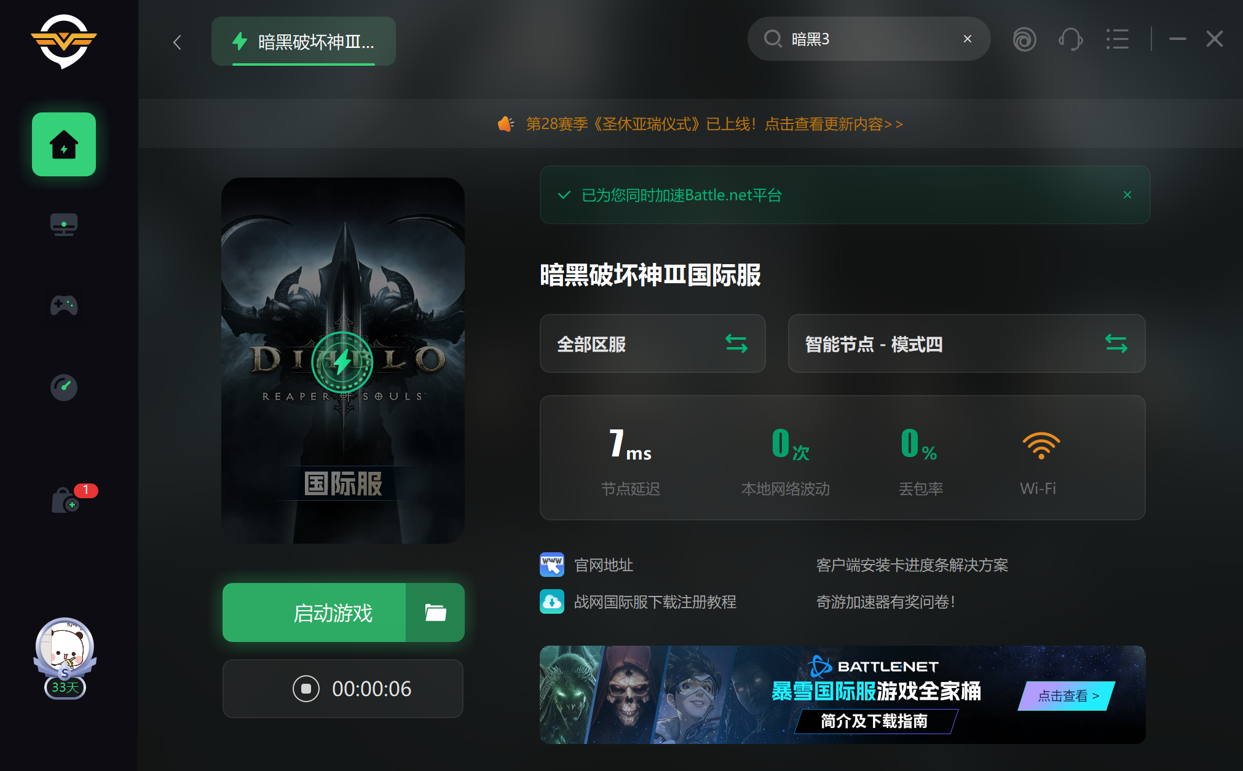Image resolution: width=1243 pixels, height=771 pixels.
Task: Click the Ubisoft swirl icon in top bar
Action: pos(1024,40)
